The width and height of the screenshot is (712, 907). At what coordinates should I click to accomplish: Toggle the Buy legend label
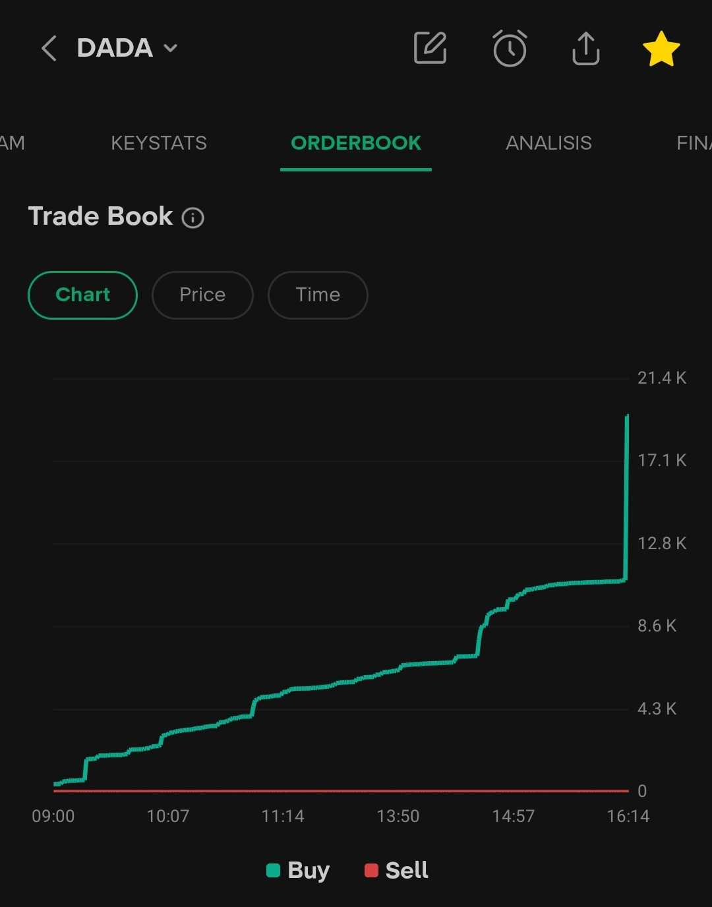tap(309, 871)
